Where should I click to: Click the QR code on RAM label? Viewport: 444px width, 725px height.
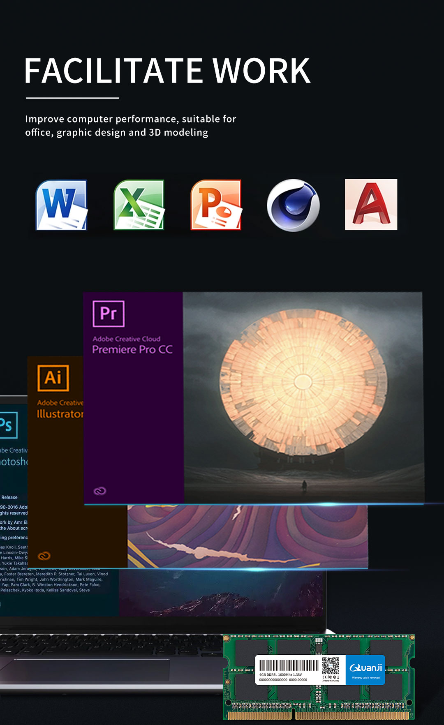(x=331, y=665)
